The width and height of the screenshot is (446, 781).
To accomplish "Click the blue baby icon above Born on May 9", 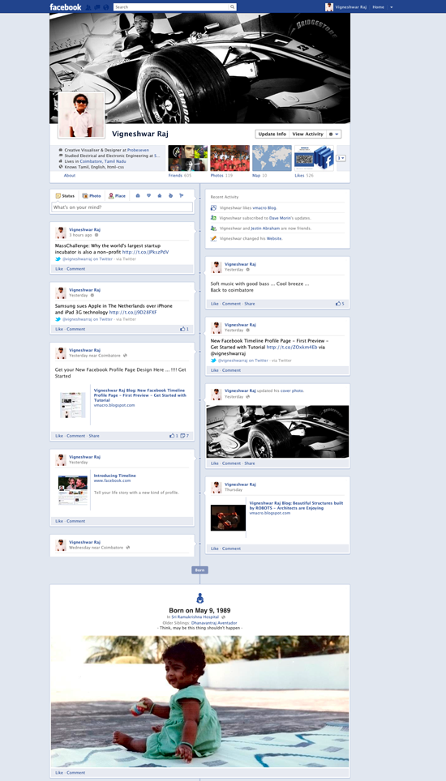I will click(199, 598).
